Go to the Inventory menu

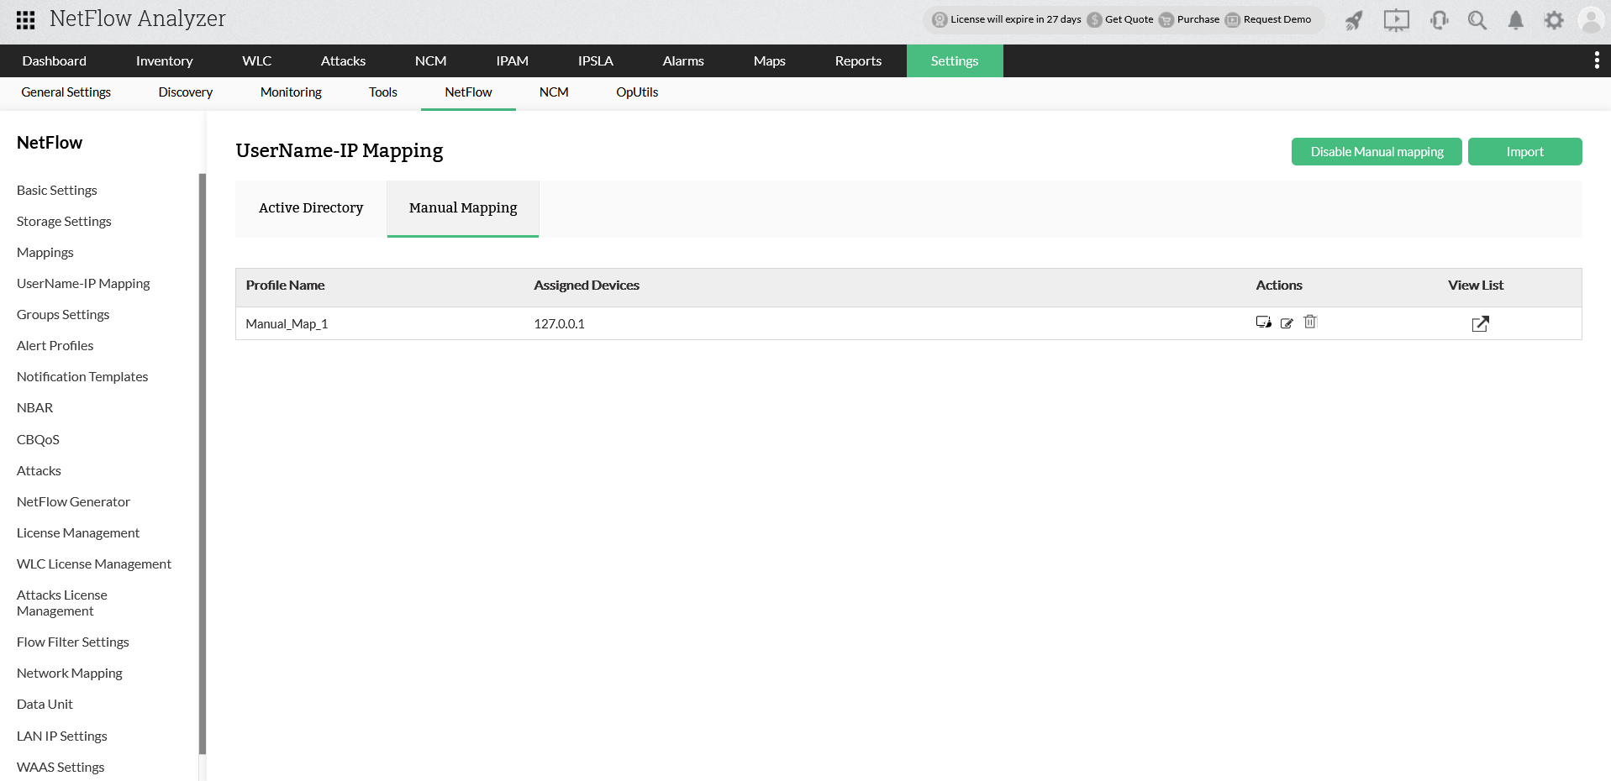click(x=165, y=60)
